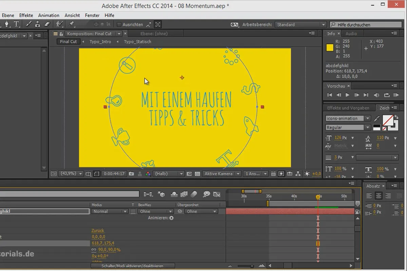The height and width of the screenshot is (271, 407).
Task: Set black and white color swatch
Action: (x=376, y=127)
